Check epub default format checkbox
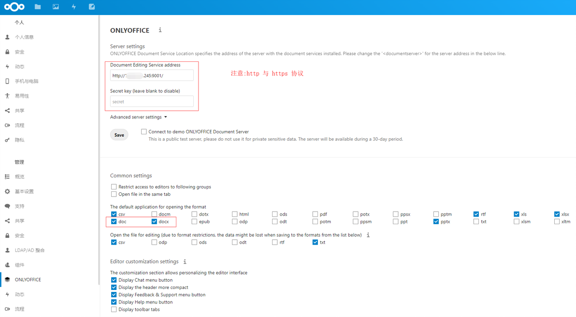576x317 pixels. (x=194, y=221)
